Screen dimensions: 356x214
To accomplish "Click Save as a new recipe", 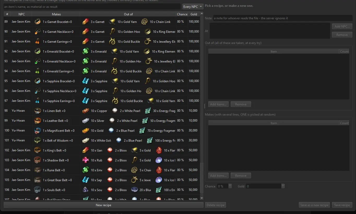I will [x=314, y=205].
